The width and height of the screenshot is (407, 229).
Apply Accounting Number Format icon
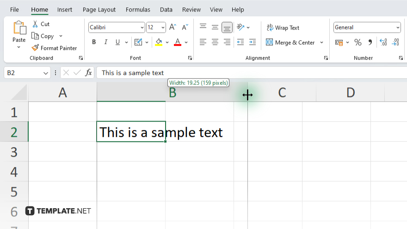pyautogui.click(x=339, y=42)
